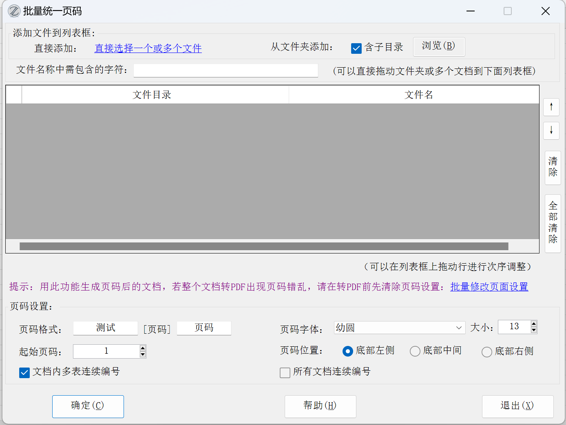
Task: Open 批量修改页面设置 link
Action: click(489, 287)
